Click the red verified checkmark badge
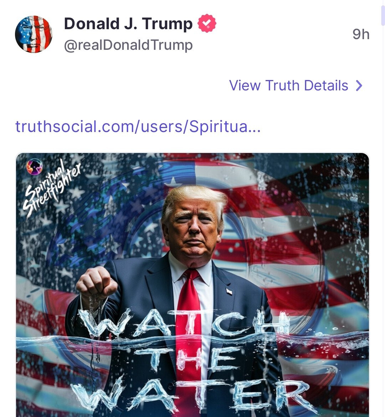 click(207, 23)
